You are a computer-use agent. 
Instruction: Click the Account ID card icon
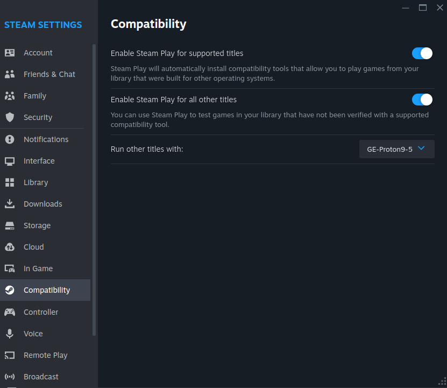(x=10, y=53)
